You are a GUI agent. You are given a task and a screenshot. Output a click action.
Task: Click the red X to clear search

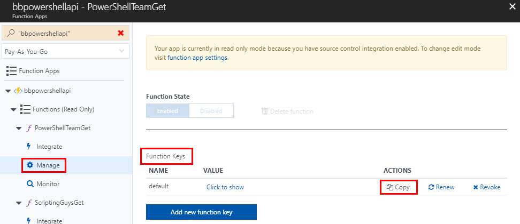point(121,33)
